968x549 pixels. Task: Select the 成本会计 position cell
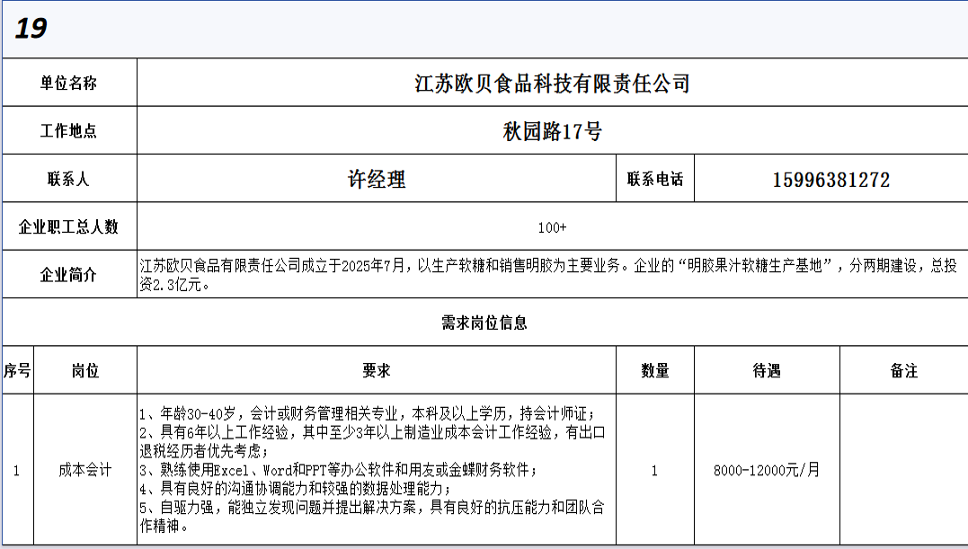tap(84, 469)
